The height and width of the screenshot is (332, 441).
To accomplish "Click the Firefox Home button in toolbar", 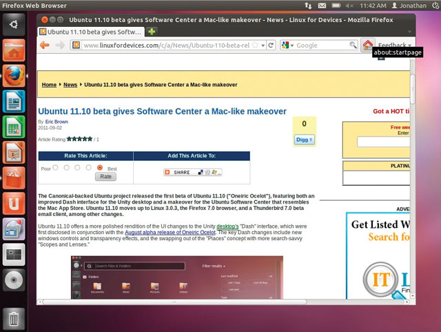I will pyautogui.click(x=368, y=45).
